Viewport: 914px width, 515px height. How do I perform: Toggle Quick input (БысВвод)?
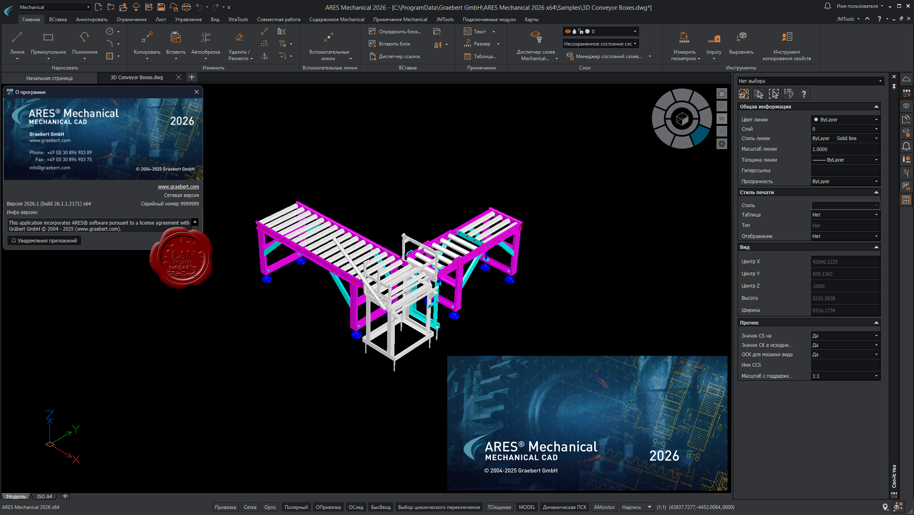coord(381,507)
